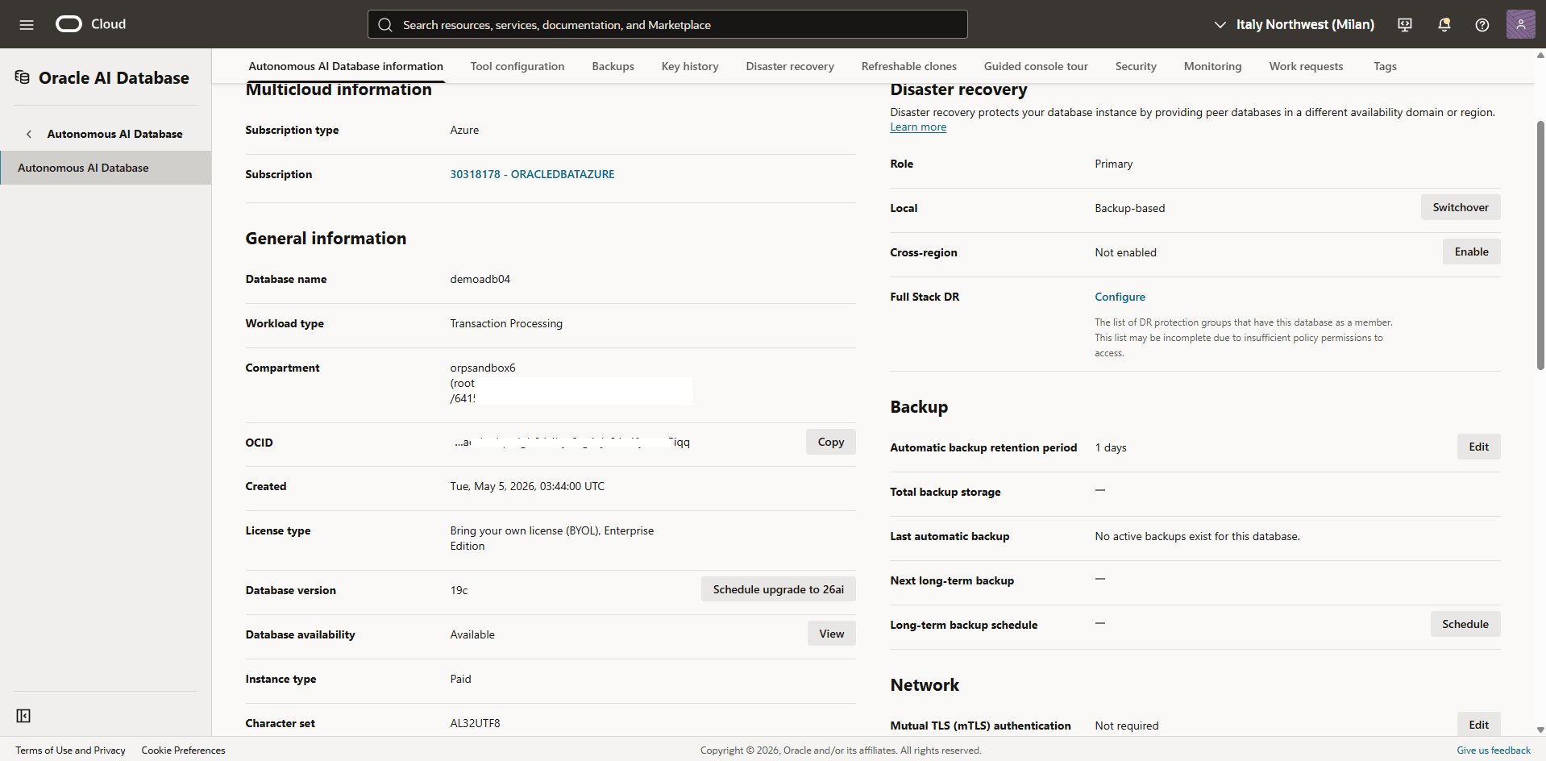Image resolution: width=1546 pixels, height=761 pixels.
Task: Click the AL32UTF8 character set value
Action: 475,723
